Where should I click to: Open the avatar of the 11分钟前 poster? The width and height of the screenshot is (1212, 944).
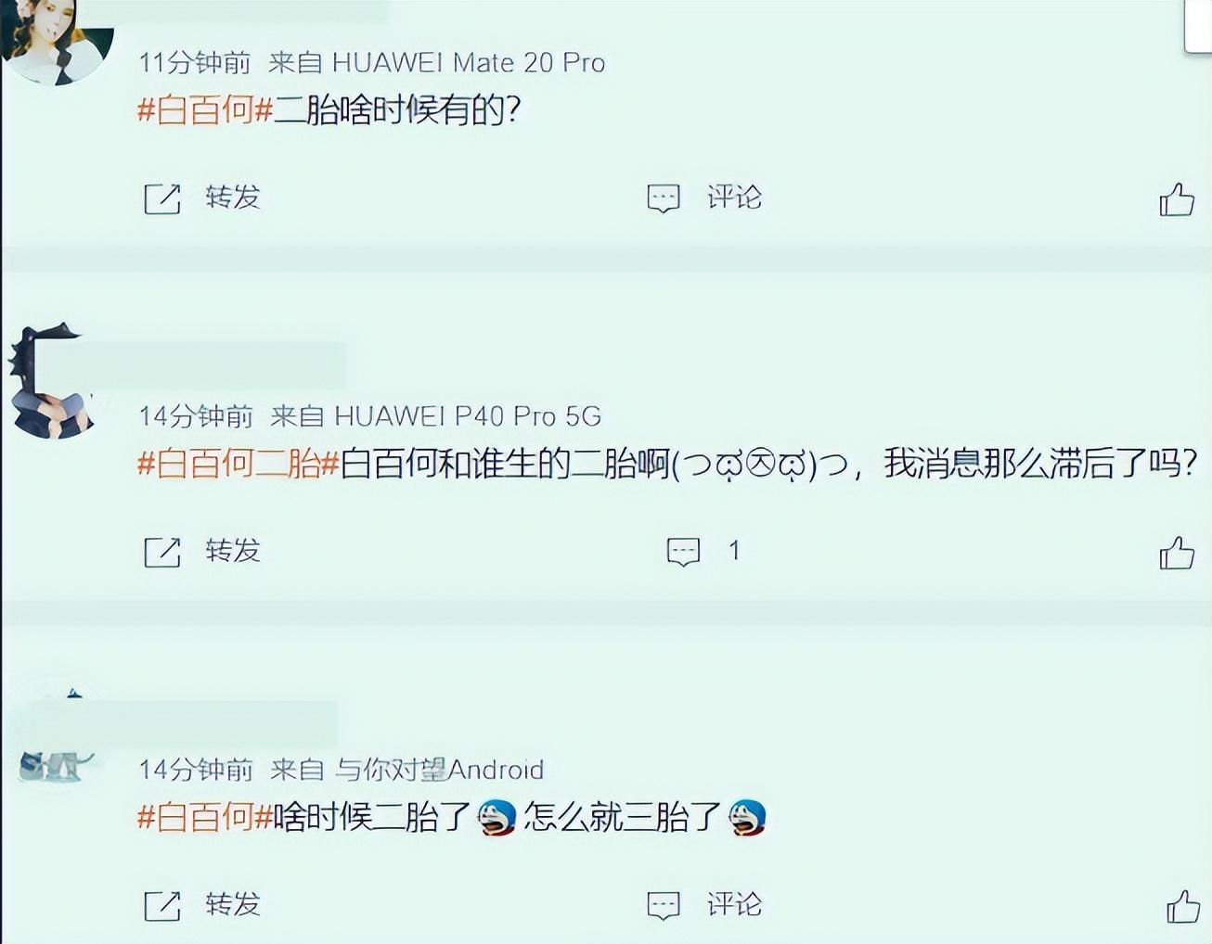[x=58, y=42]
